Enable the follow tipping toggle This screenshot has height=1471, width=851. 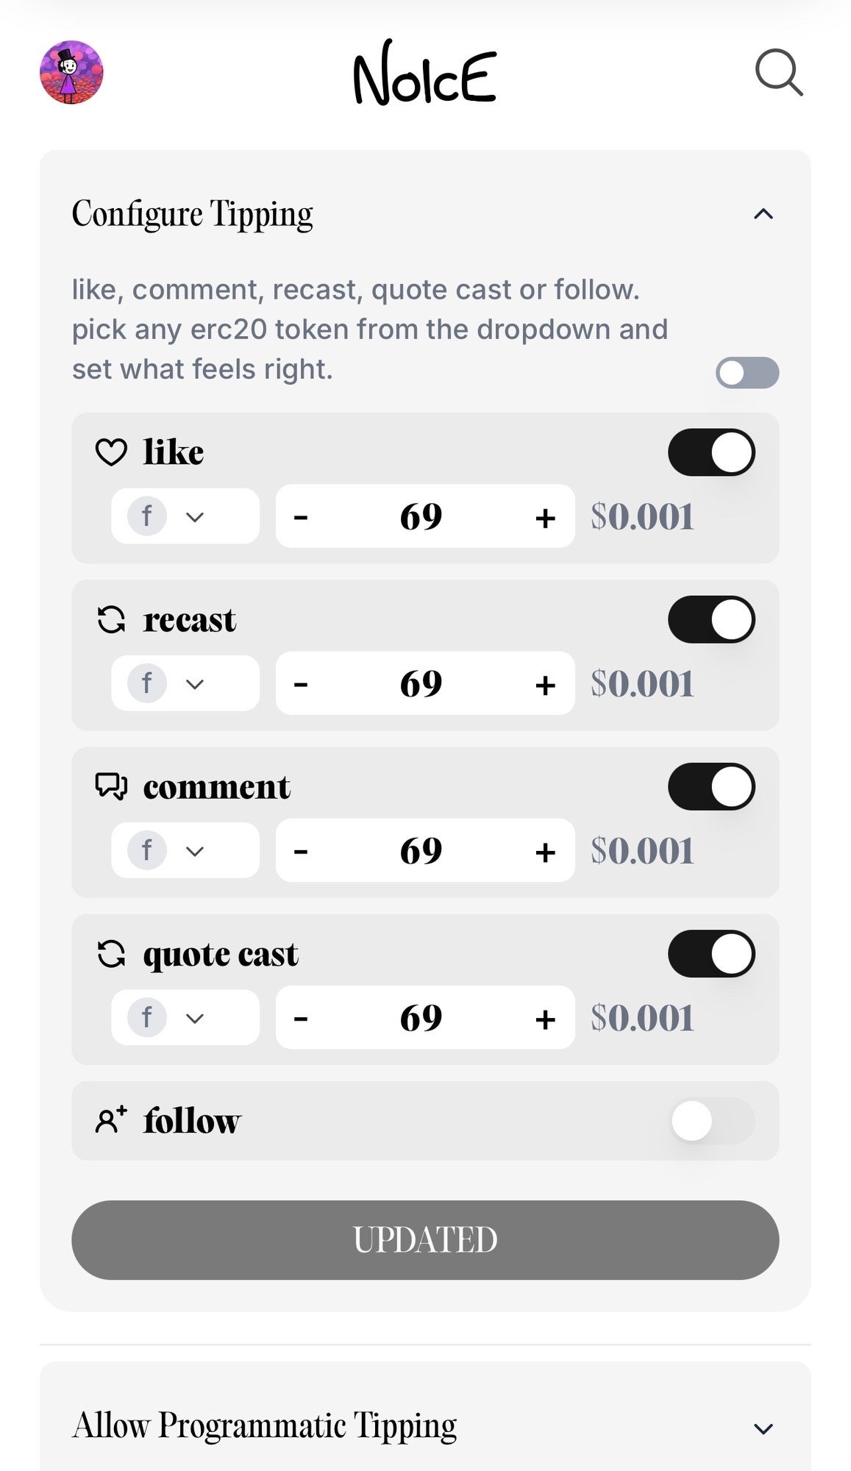711,1120
